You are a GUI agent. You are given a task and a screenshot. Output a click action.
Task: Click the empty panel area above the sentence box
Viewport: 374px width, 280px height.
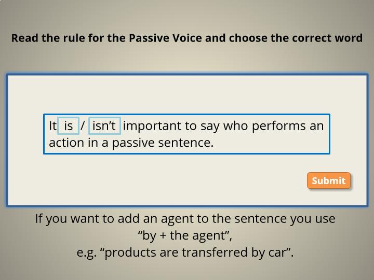187,95
